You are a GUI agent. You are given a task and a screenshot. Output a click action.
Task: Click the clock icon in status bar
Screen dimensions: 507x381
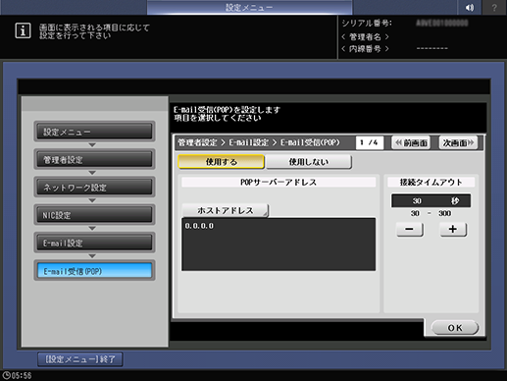point(6,375)
